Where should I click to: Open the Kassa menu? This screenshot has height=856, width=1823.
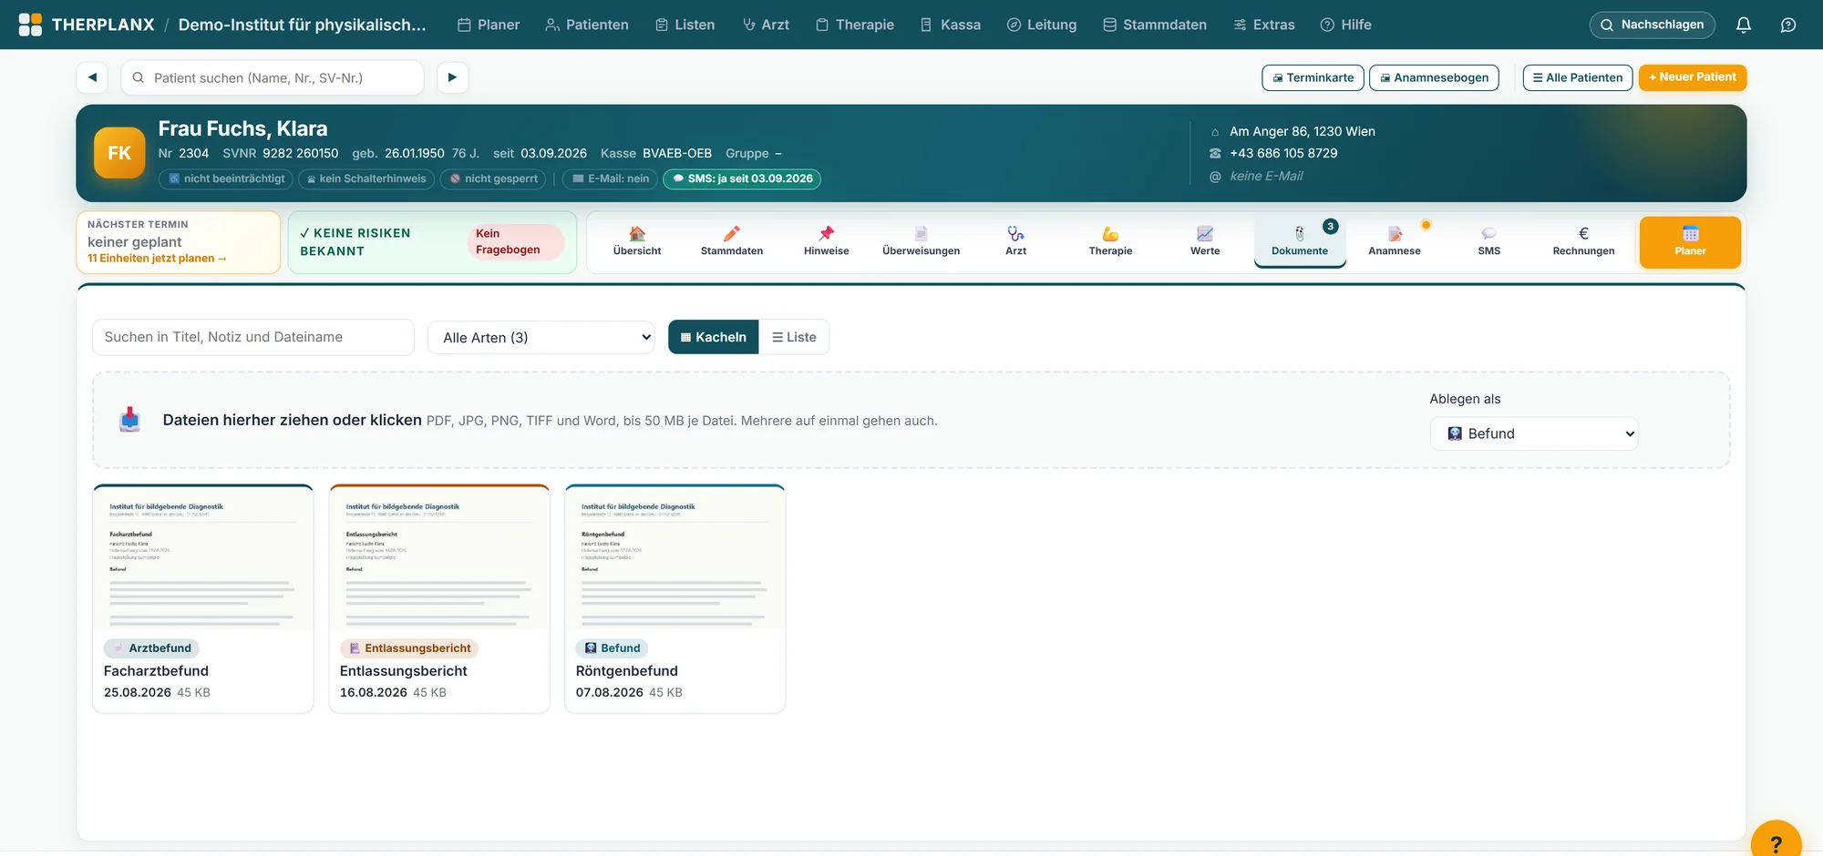point(951,25)
